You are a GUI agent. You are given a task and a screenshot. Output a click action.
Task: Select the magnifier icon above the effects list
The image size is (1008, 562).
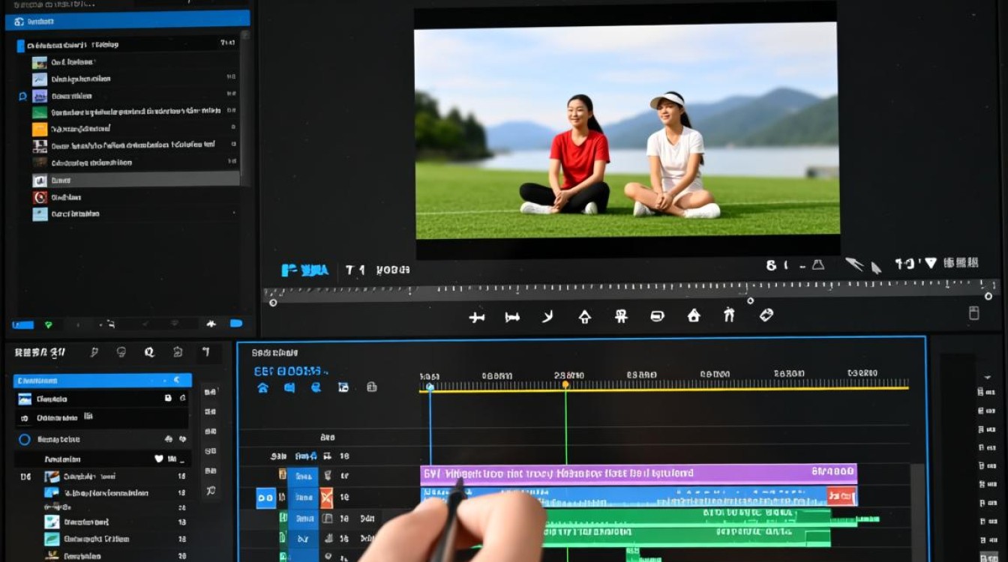148,352
